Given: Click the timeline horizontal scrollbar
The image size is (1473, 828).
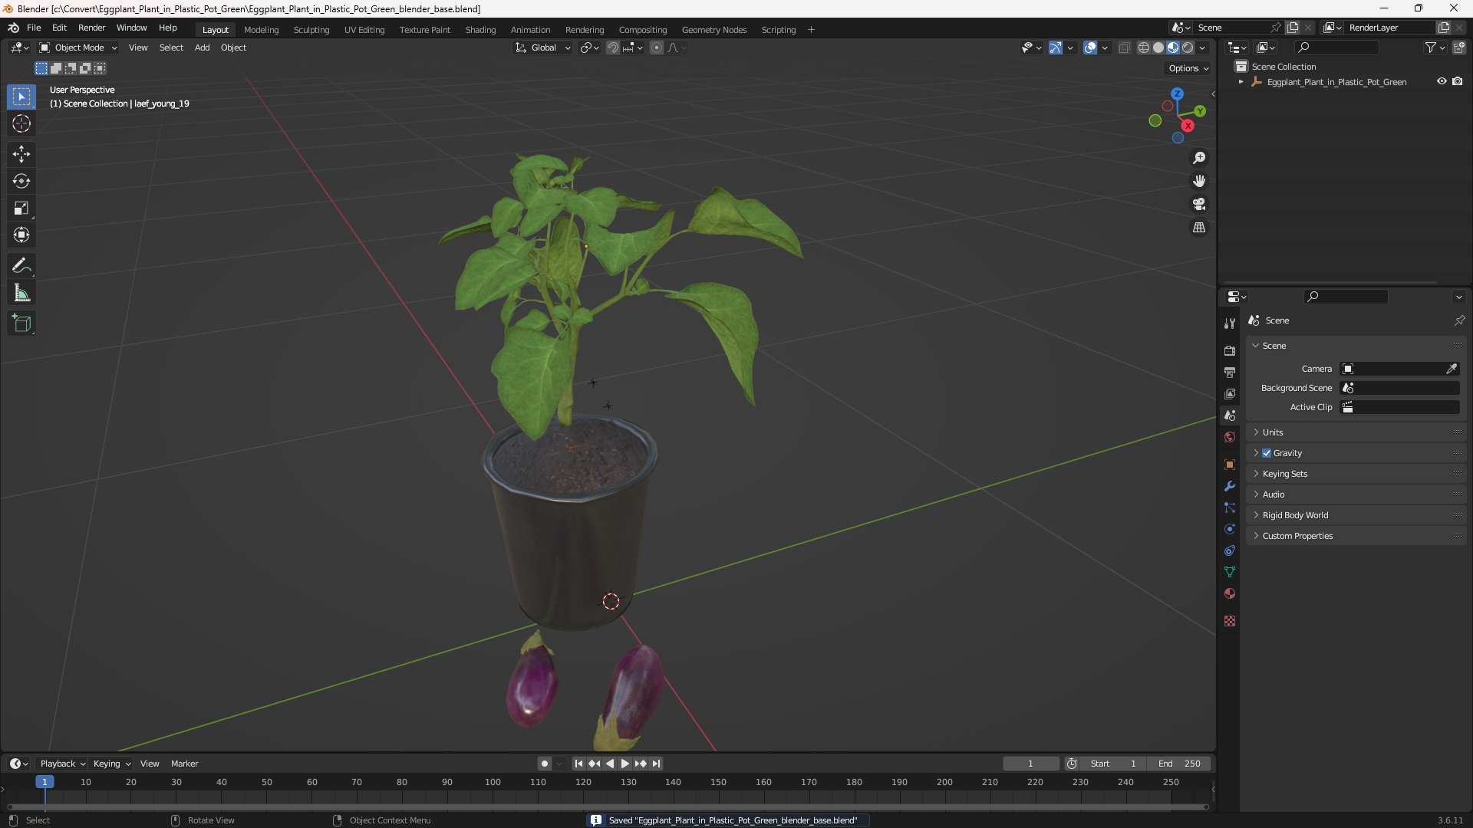Looking at the screenshot, I should (608, 807).
